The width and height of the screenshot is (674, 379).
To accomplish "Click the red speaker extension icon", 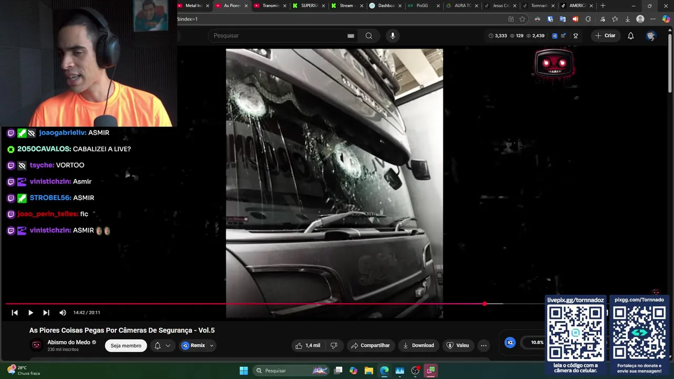I will point(576,19).
